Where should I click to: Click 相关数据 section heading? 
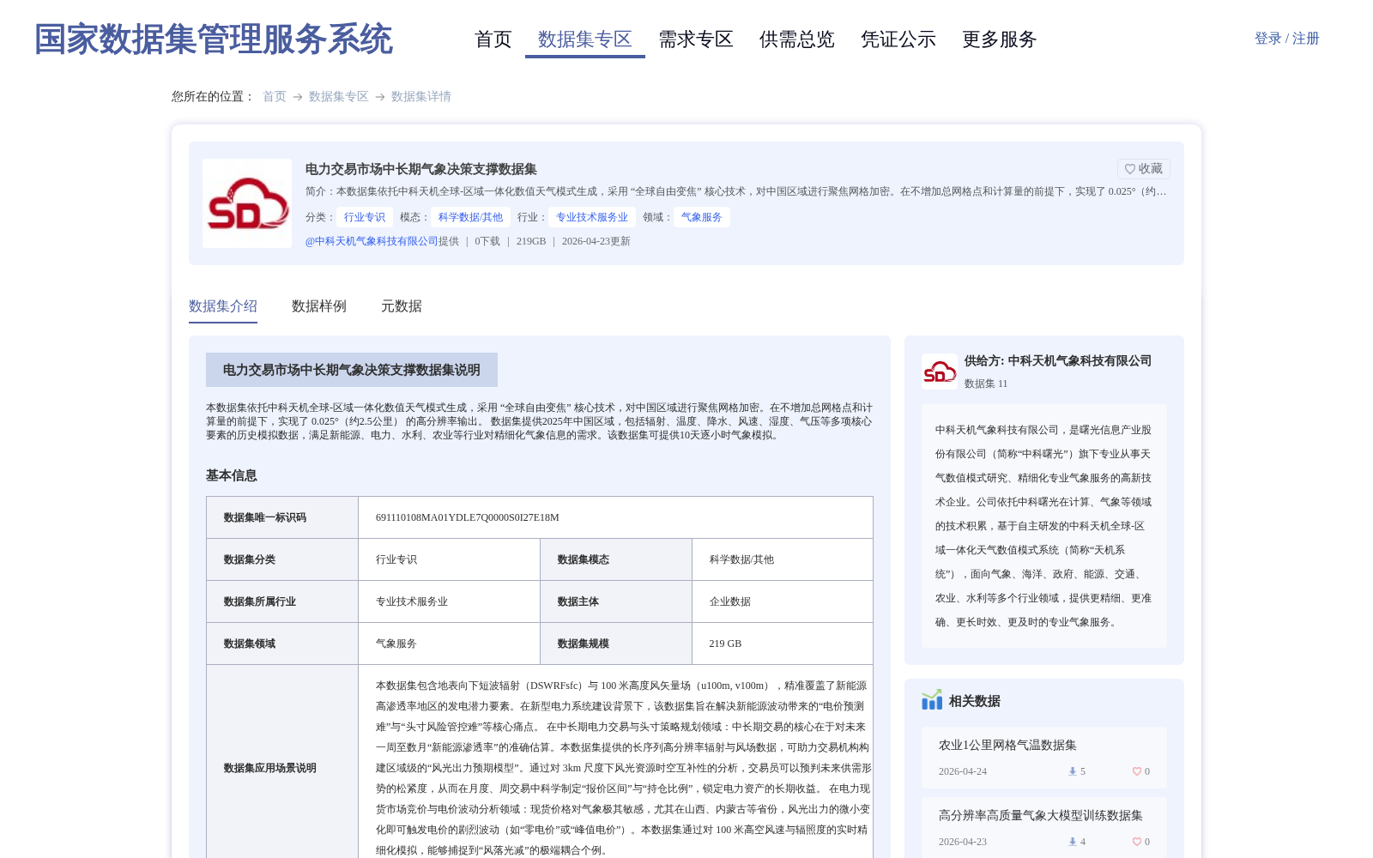(x=975, y=701)
